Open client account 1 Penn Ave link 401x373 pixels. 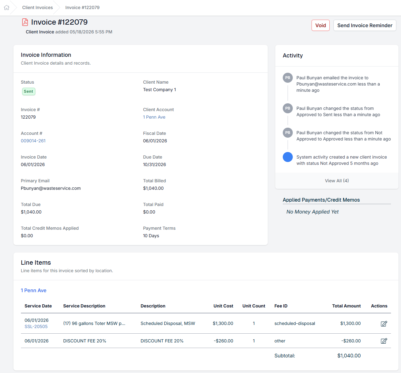[154, 117]
